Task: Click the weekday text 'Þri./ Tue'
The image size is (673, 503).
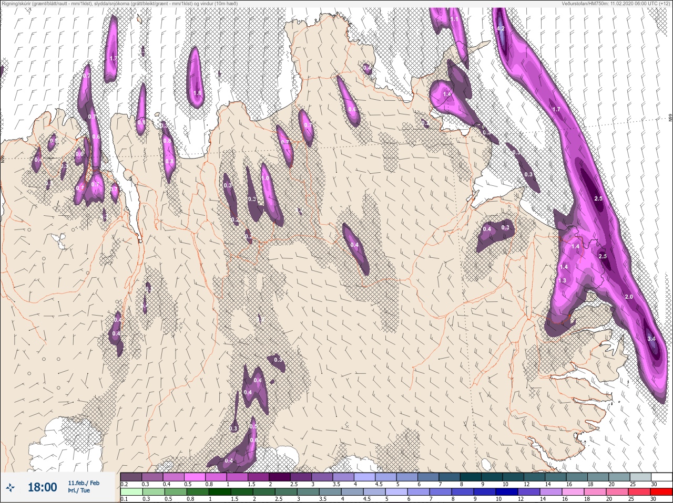Action: pyautogui.click(x=79, y=490)
